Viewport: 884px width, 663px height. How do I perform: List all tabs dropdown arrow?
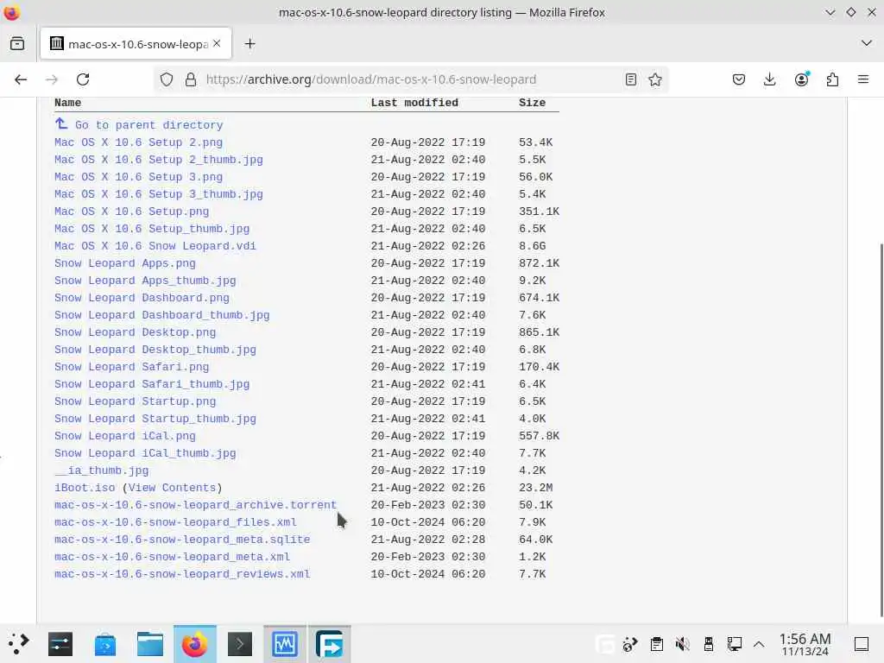coord(867,43)
